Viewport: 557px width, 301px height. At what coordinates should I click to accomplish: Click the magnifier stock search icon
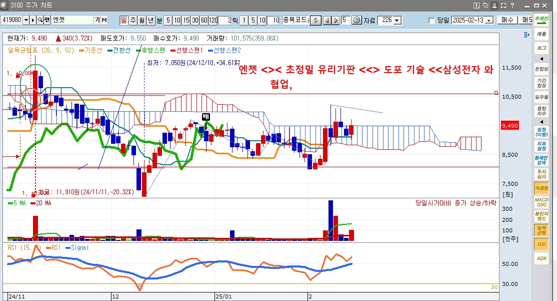(40, 20)
